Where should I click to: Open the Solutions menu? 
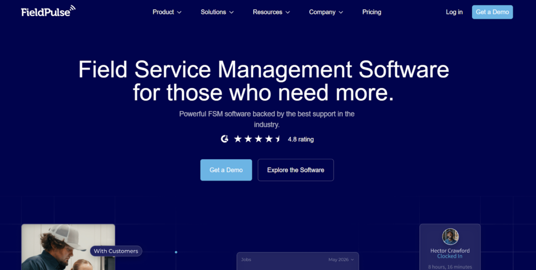(x=217, y=12)
